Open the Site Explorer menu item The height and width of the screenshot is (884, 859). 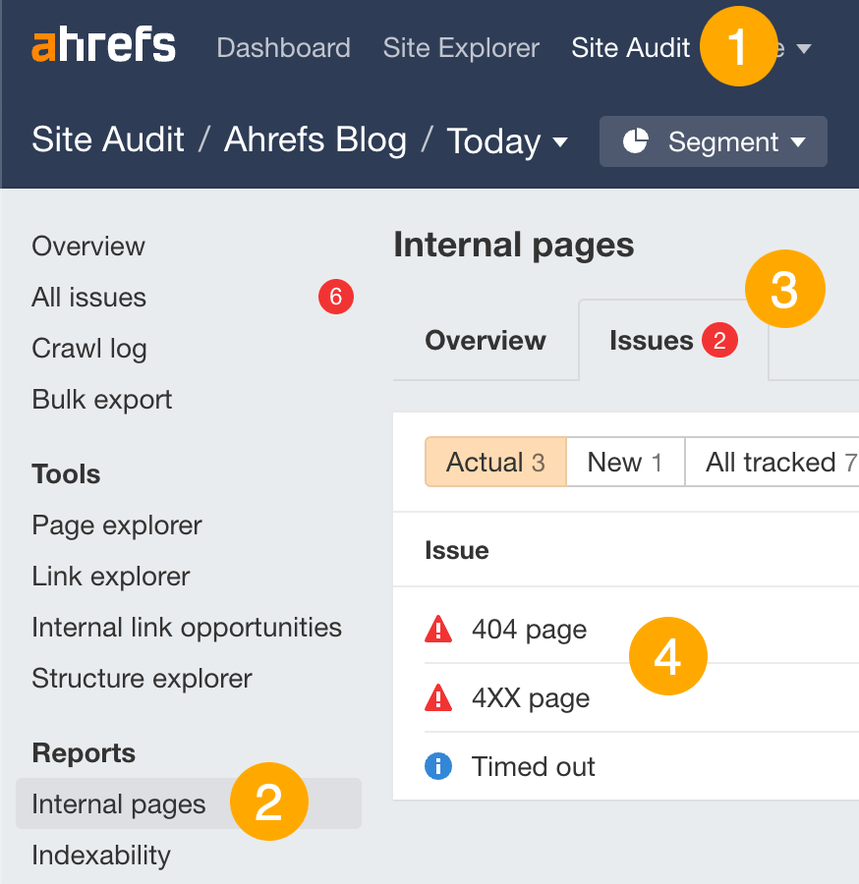coord(461,47)
